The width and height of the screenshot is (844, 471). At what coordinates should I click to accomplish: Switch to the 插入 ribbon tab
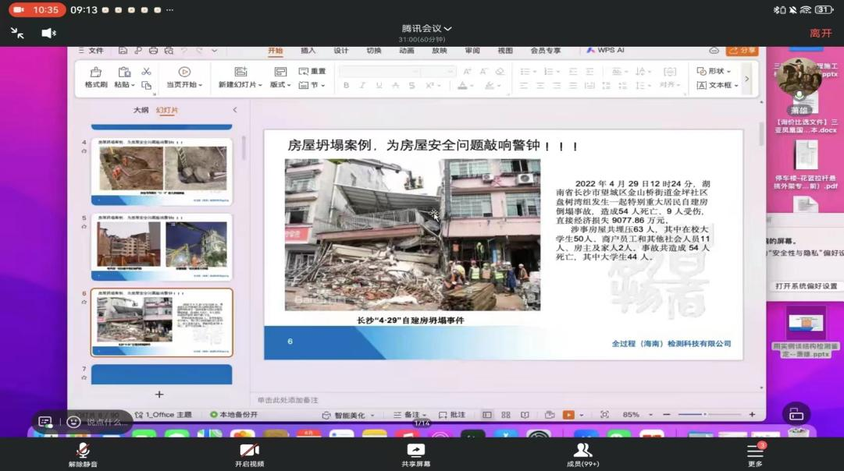[307, 49]
